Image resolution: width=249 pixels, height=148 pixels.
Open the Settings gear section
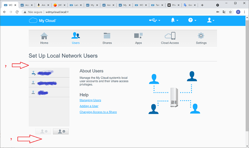tap(201, 38)
